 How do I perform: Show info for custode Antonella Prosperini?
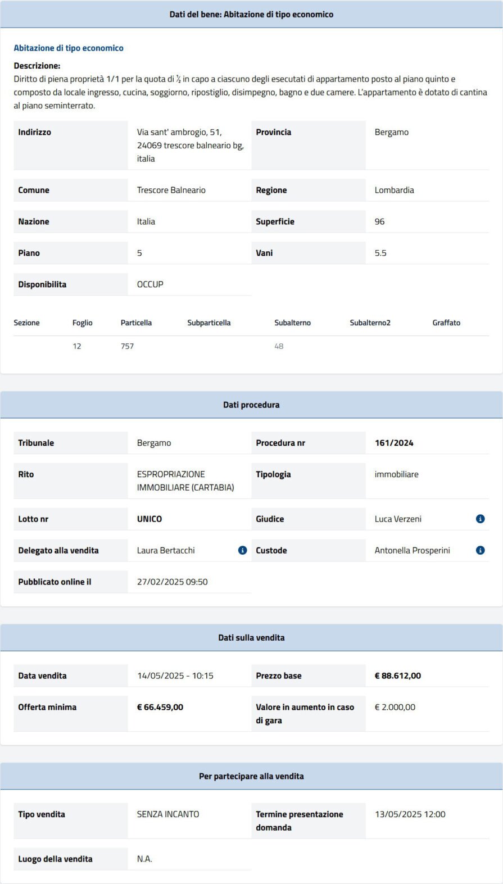[x=480, y=550]
